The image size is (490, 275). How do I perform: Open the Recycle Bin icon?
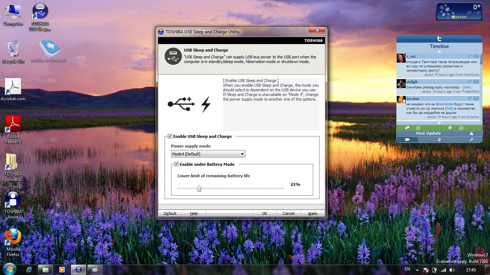click(x=13, y=52)
